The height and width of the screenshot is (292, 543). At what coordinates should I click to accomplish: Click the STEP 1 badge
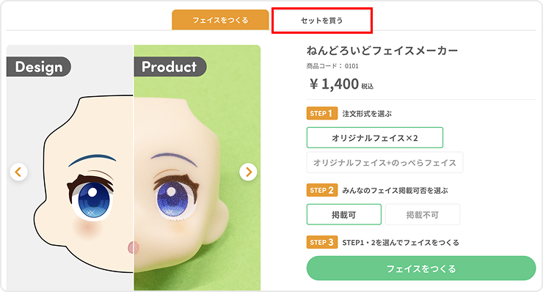[x=321, y=113]
